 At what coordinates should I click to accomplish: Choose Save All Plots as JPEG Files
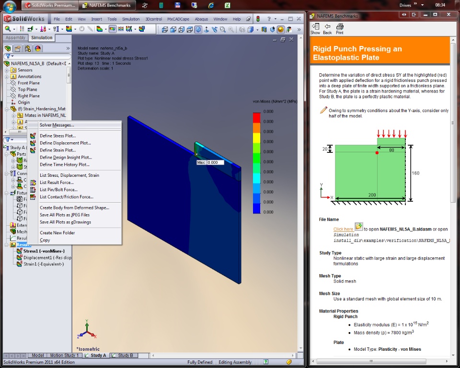coord(75,215)
